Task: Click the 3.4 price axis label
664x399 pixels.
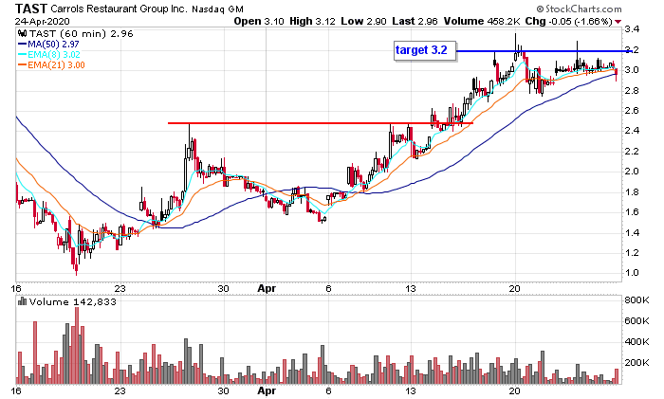Action: pyautogui.click(x=632, y=29)
